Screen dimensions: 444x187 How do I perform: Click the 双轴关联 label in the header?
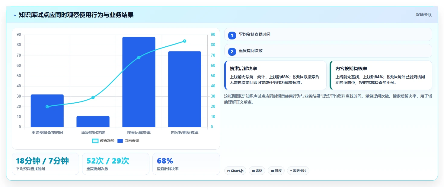click(424, 15)
